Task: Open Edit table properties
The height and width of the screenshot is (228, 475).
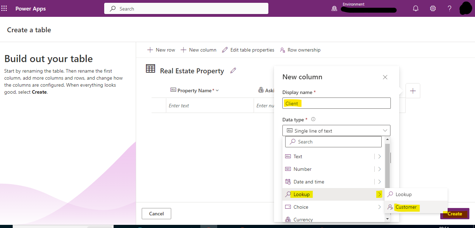Action: point(248,50)
